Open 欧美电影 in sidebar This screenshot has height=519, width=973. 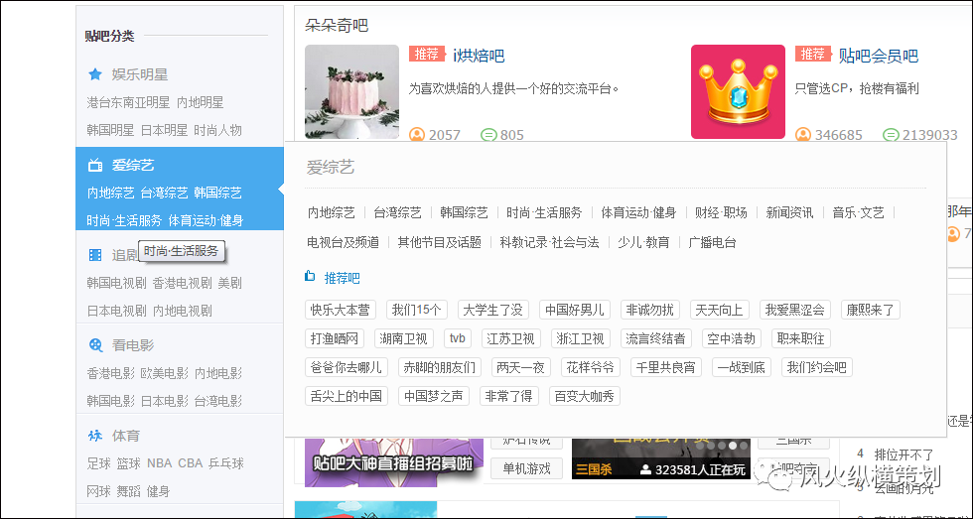coord(165,373)
